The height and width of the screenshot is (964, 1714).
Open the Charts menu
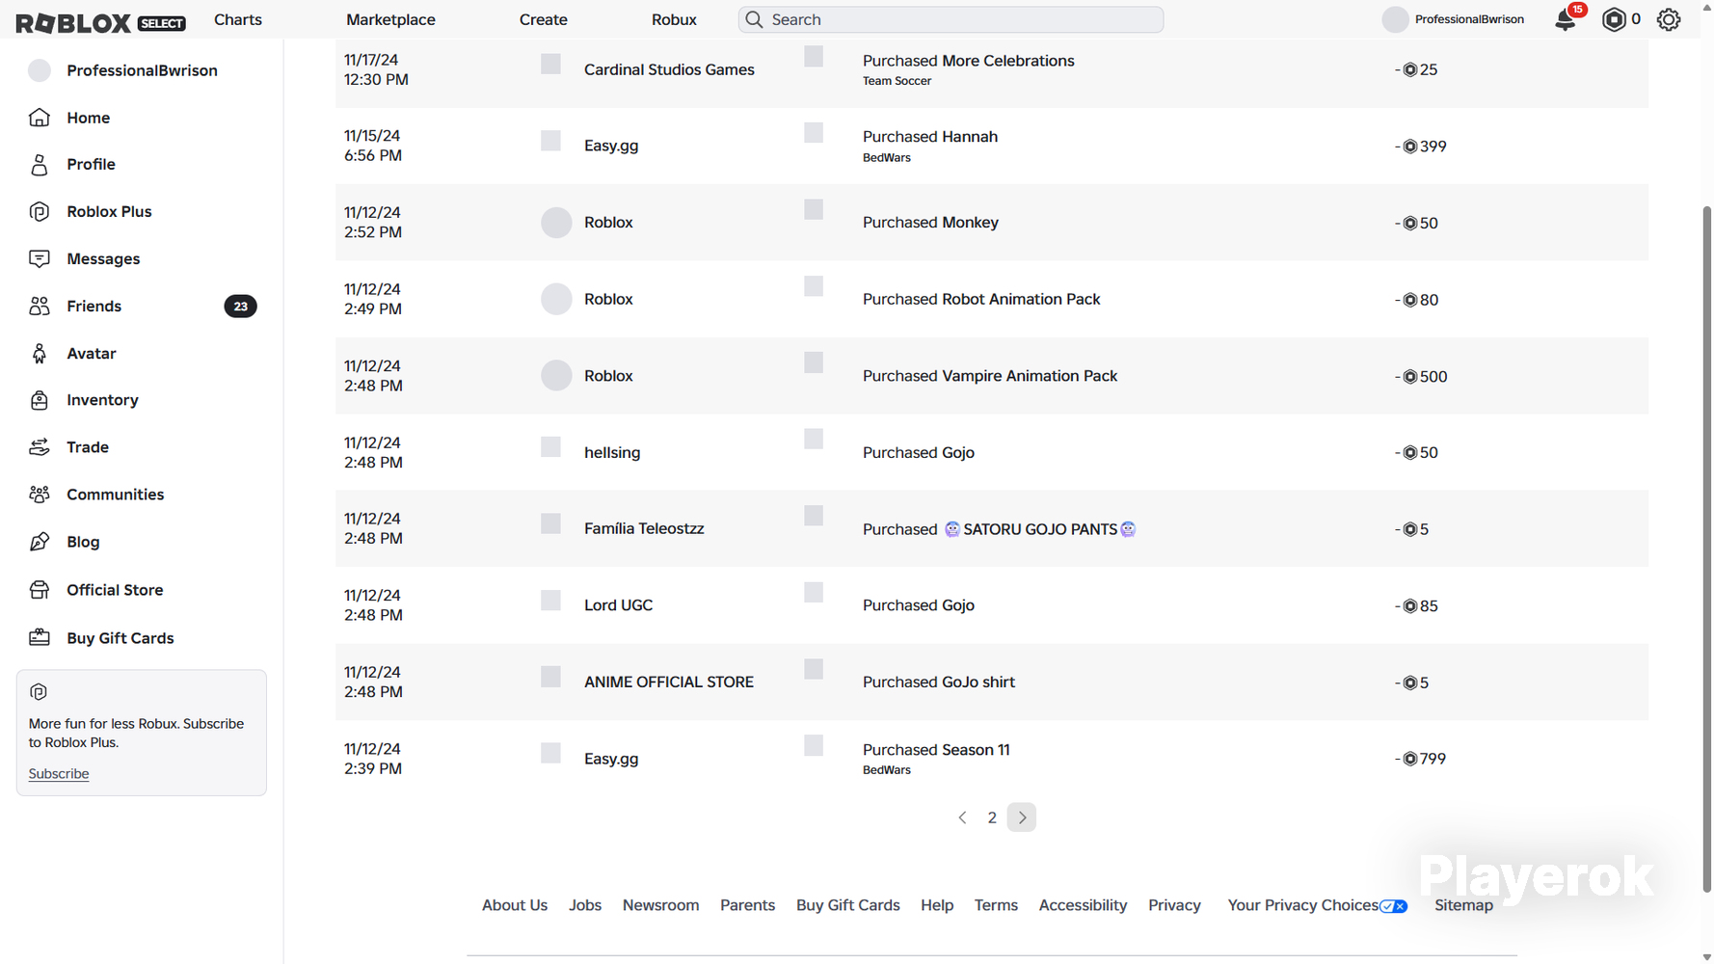coord(238,19)
